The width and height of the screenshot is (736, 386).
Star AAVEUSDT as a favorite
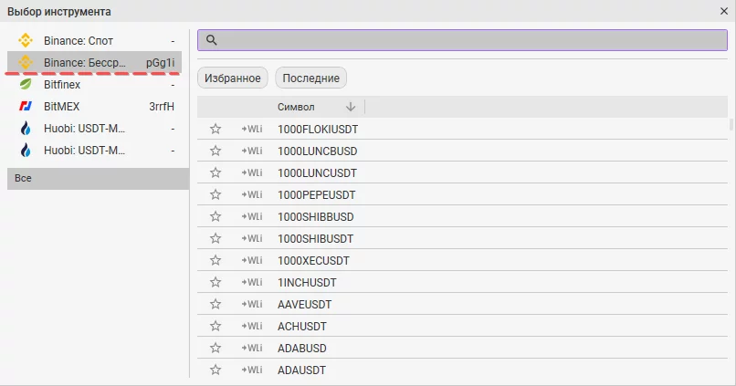point(216,304)
